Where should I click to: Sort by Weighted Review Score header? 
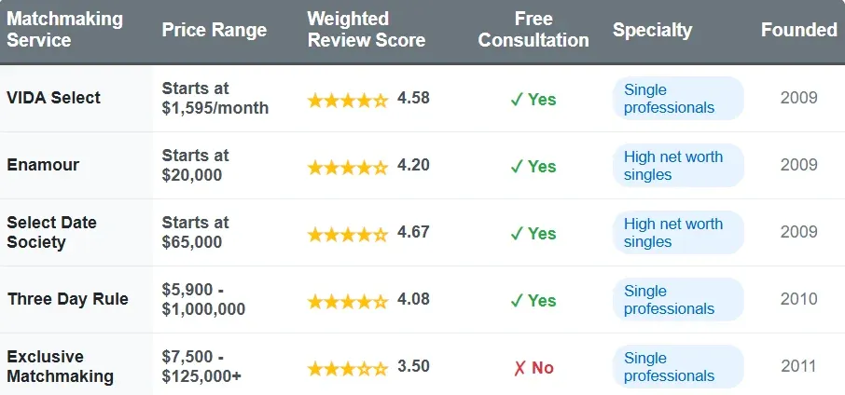366,30
